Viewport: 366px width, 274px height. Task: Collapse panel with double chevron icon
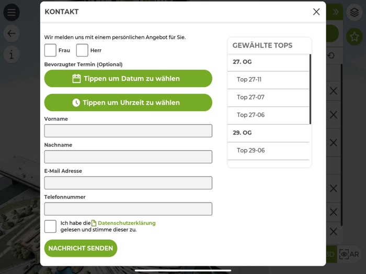click(336, 12)
